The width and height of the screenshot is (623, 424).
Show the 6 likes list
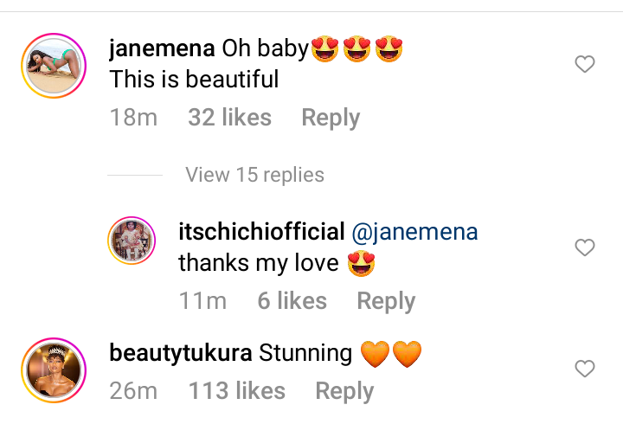pos(292,301)
